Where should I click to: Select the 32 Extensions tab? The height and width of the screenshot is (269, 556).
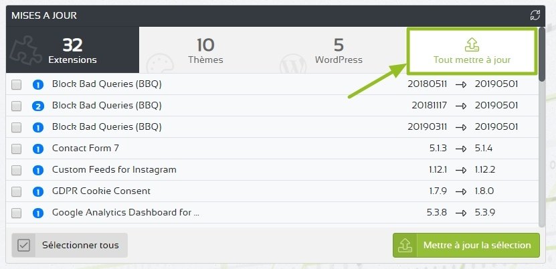(x=73, y=50)
